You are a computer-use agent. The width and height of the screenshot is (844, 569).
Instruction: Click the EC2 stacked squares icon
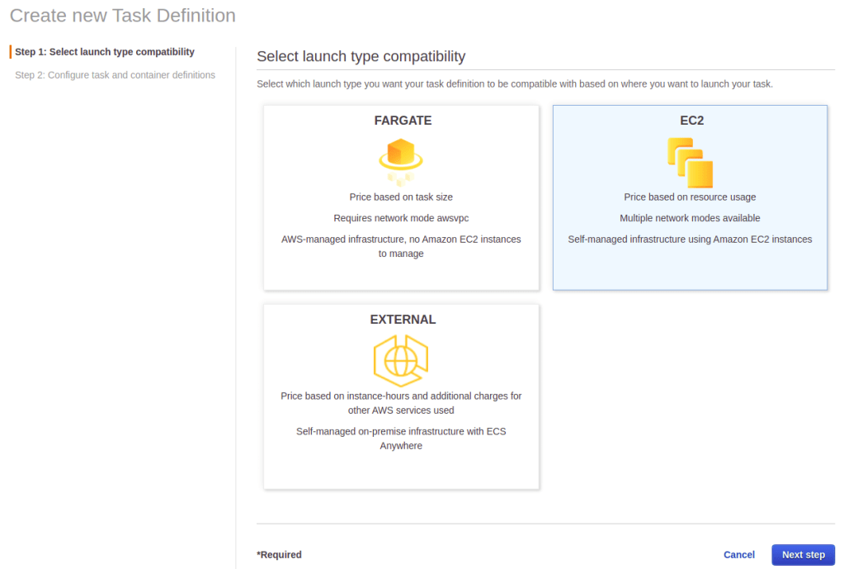click(x=690, y=162)
